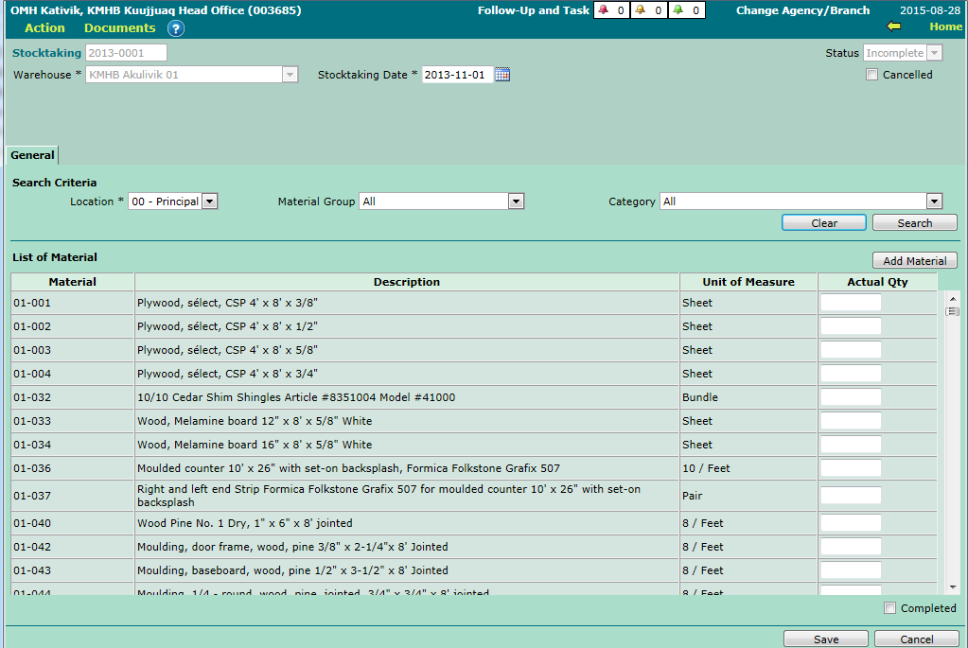Expand the Category dropdown
This screenshot has width=968, height=648.
point(934,201)
